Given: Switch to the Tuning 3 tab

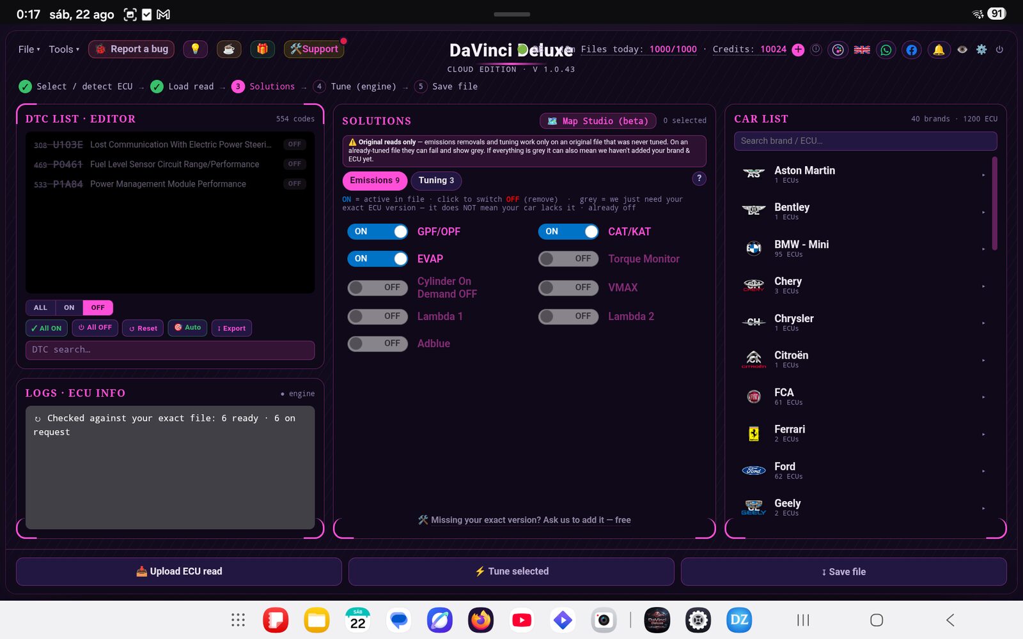Looking at the screenshot, I should pyautogui.click(x=436, y=181).
